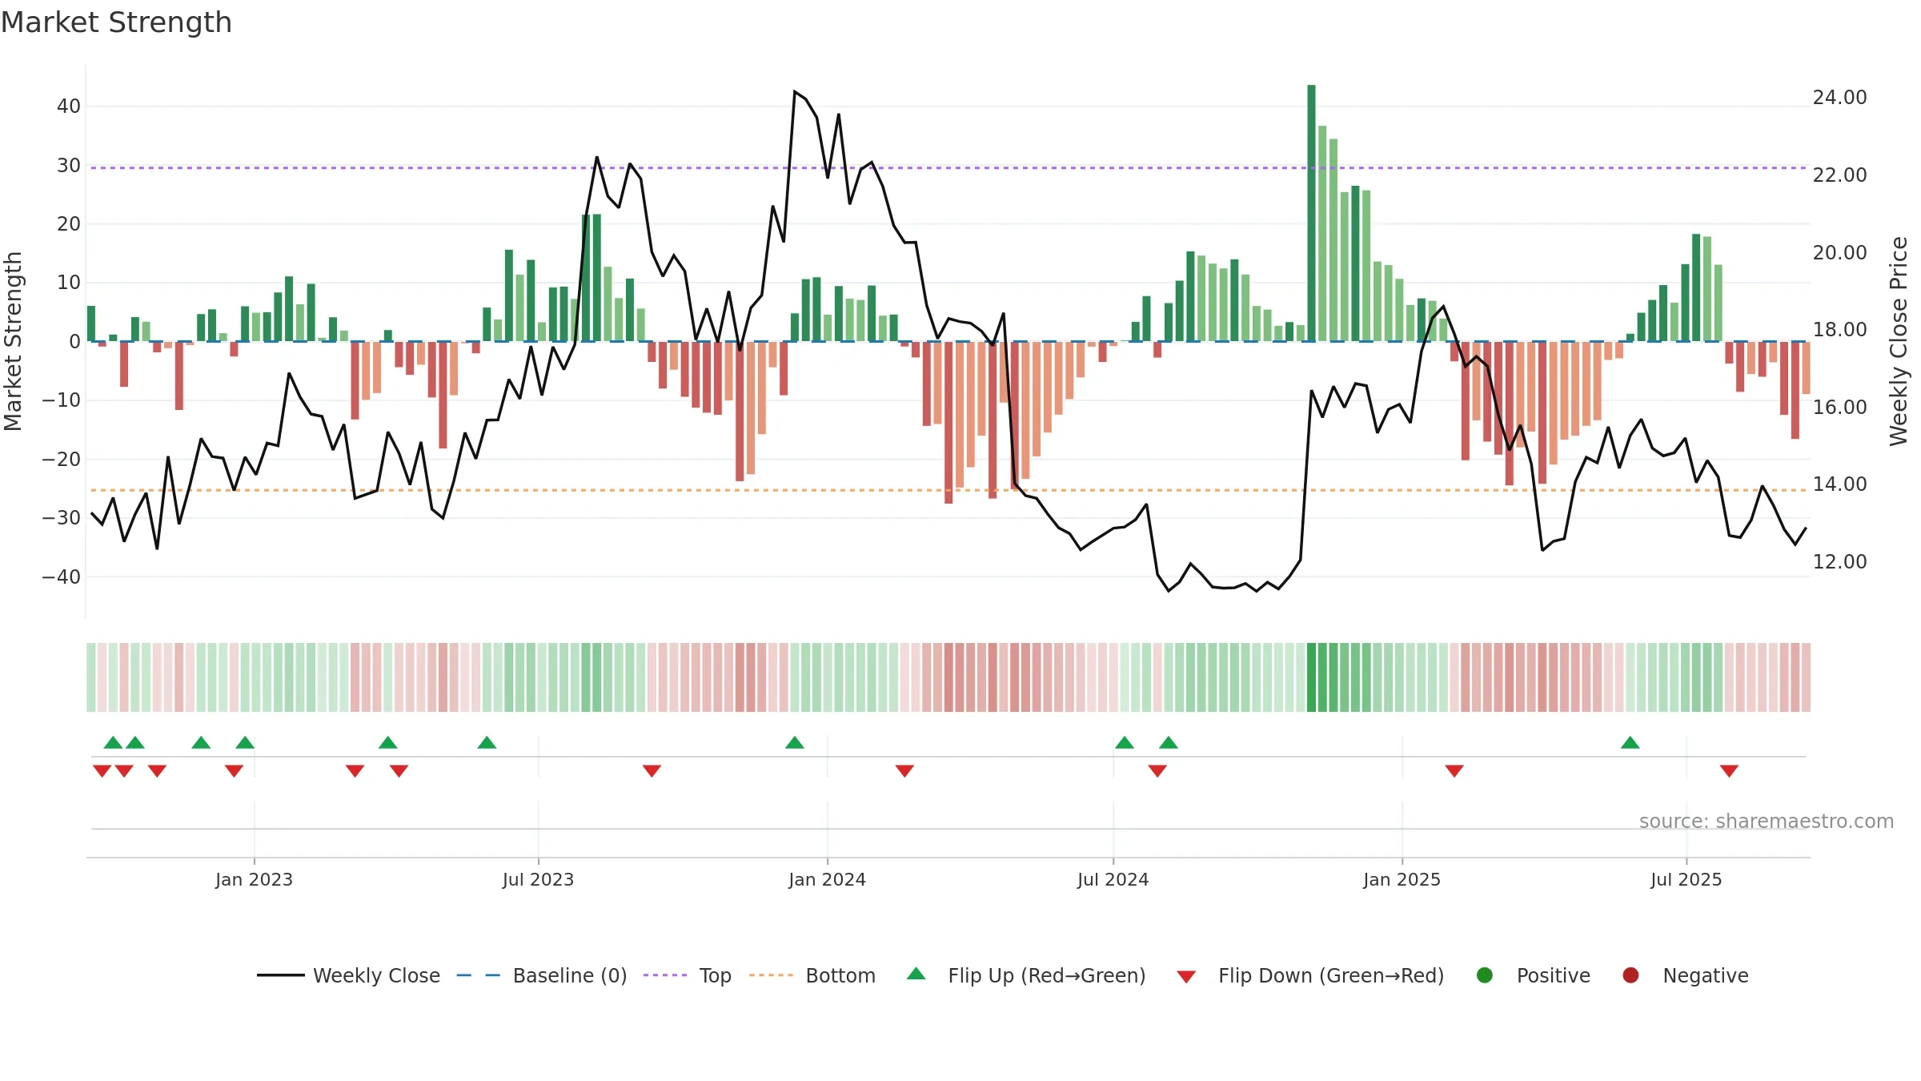Image resolution: width=1921 pixels, height=1081 pixels.
Task: Click the tallest green Market Strength bar
Action: [x=1311, y=213]
